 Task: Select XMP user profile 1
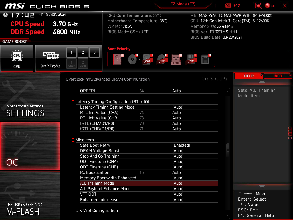click(x=71, y=64)
